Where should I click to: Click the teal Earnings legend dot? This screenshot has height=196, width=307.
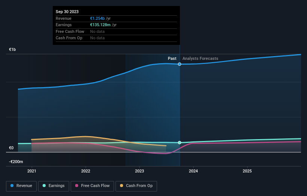point(44,186)
